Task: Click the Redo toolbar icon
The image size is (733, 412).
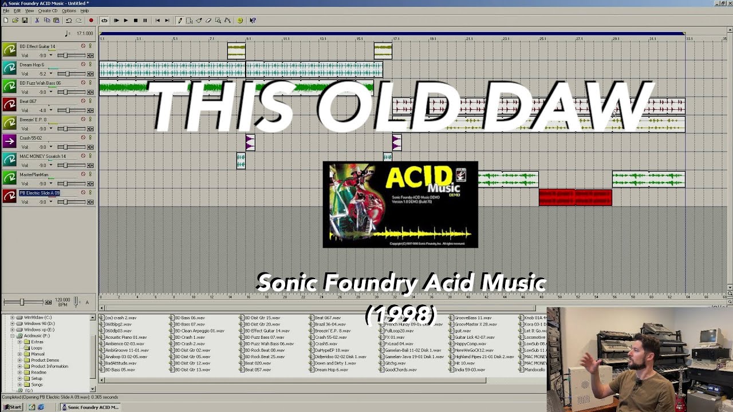Action: coord(78,20)
